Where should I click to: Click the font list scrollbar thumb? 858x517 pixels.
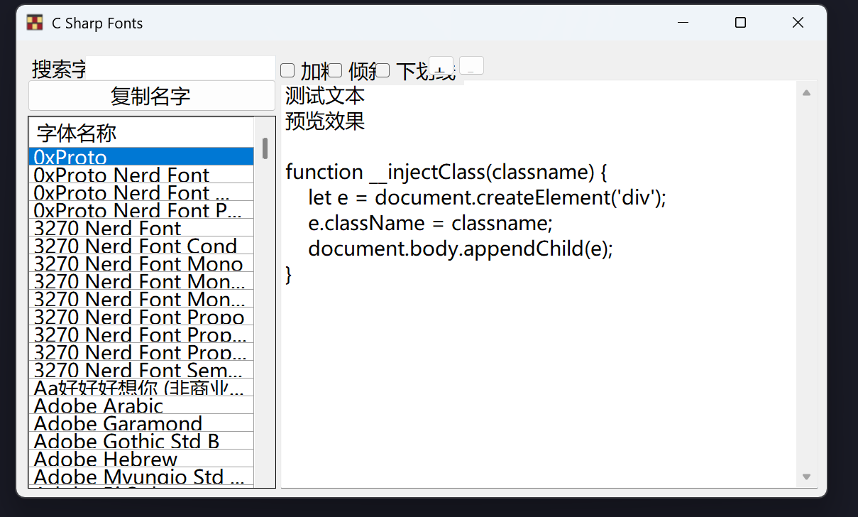[265, 148]
